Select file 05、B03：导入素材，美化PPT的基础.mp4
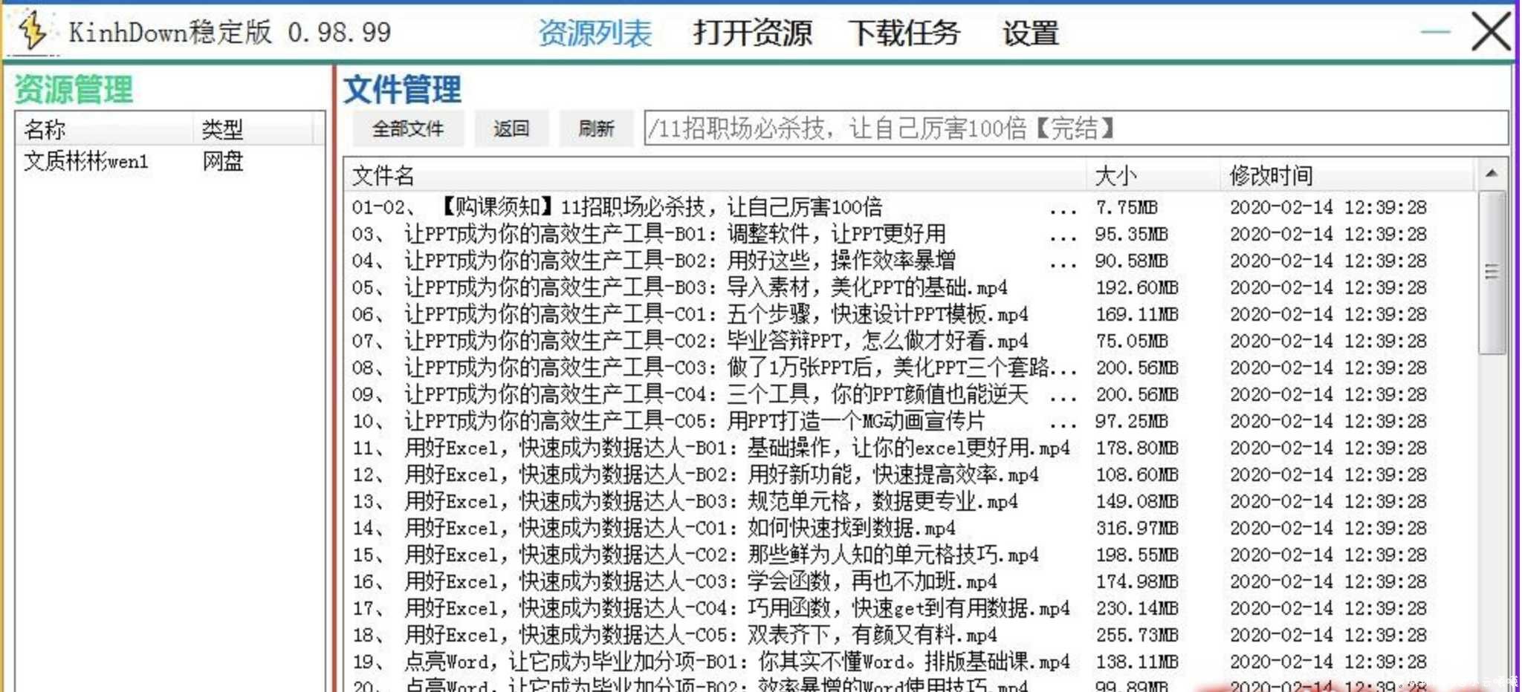Screen dimensions: 1522x692 click(x=910, y=287)
